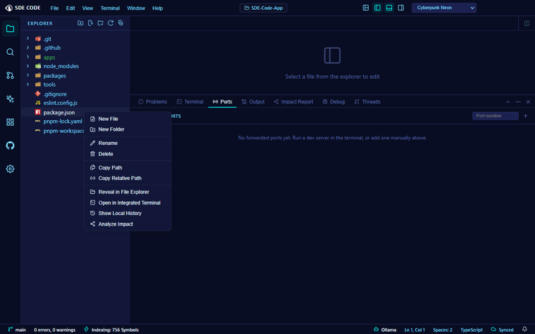
Task: Open notifications bell in status bar
Action: click(x=524, y=329)
